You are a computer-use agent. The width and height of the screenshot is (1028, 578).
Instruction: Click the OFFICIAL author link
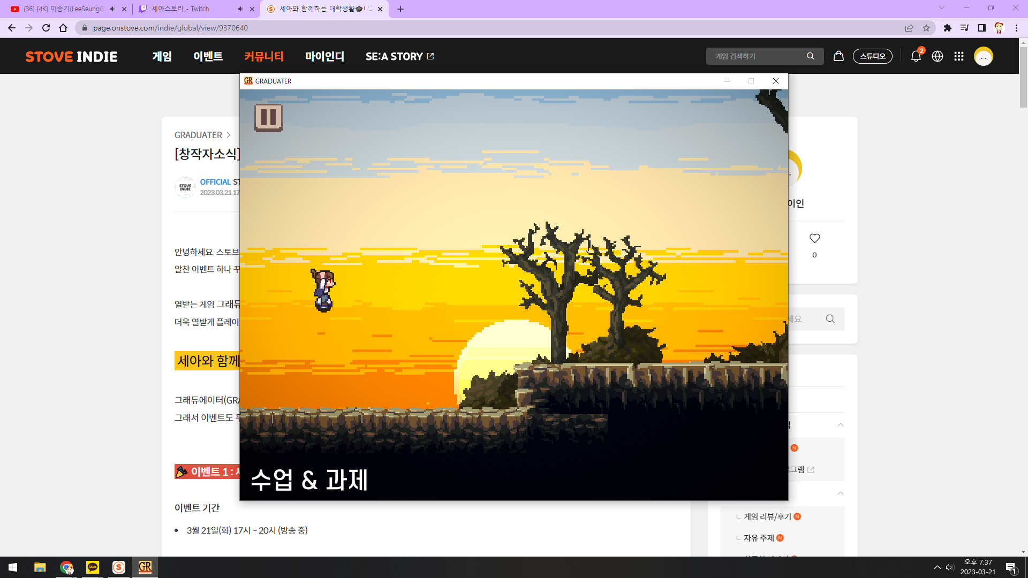pyautogui.click(x=215, y=182)
